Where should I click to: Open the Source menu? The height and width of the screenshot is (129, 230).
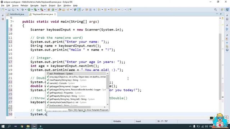click(x=15, y=6)
